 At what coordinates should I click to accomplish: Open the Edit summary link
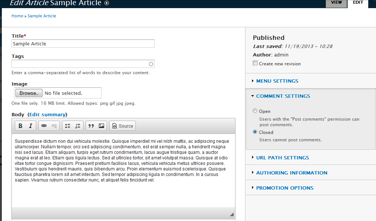[48, 114]
